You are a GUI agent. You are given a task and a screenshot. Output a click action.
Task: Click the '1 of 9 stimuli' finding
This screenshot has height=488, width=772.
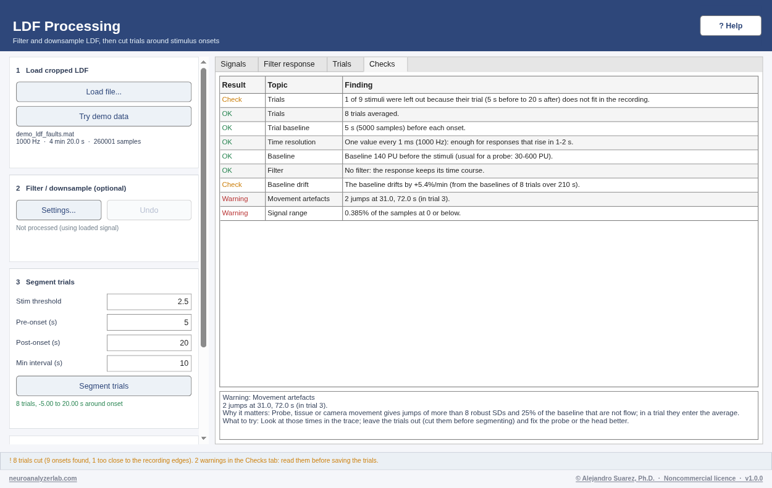(x=497, y=99)
